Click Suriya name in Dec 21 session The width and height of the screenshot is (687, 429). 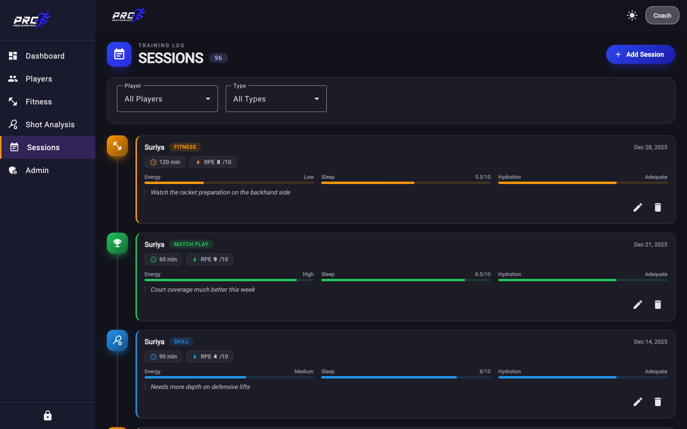click(154, 245)
